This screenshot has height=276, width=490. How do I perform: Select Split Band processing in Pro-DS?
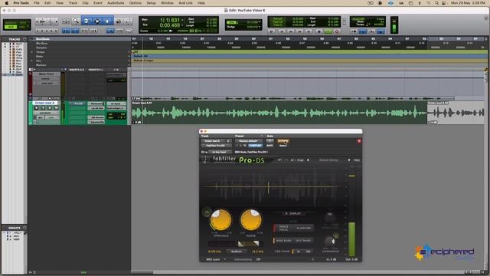coord(303,241)
